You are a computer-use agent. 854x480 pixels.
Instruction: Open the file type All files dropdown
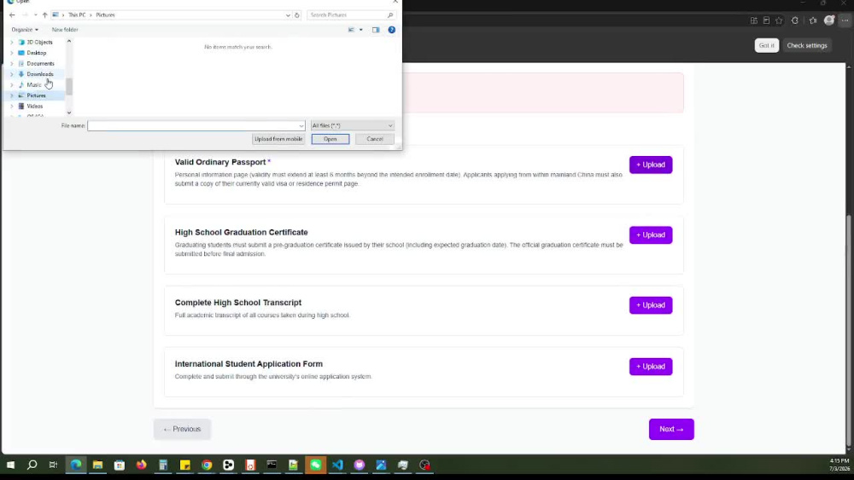(352, 125)
